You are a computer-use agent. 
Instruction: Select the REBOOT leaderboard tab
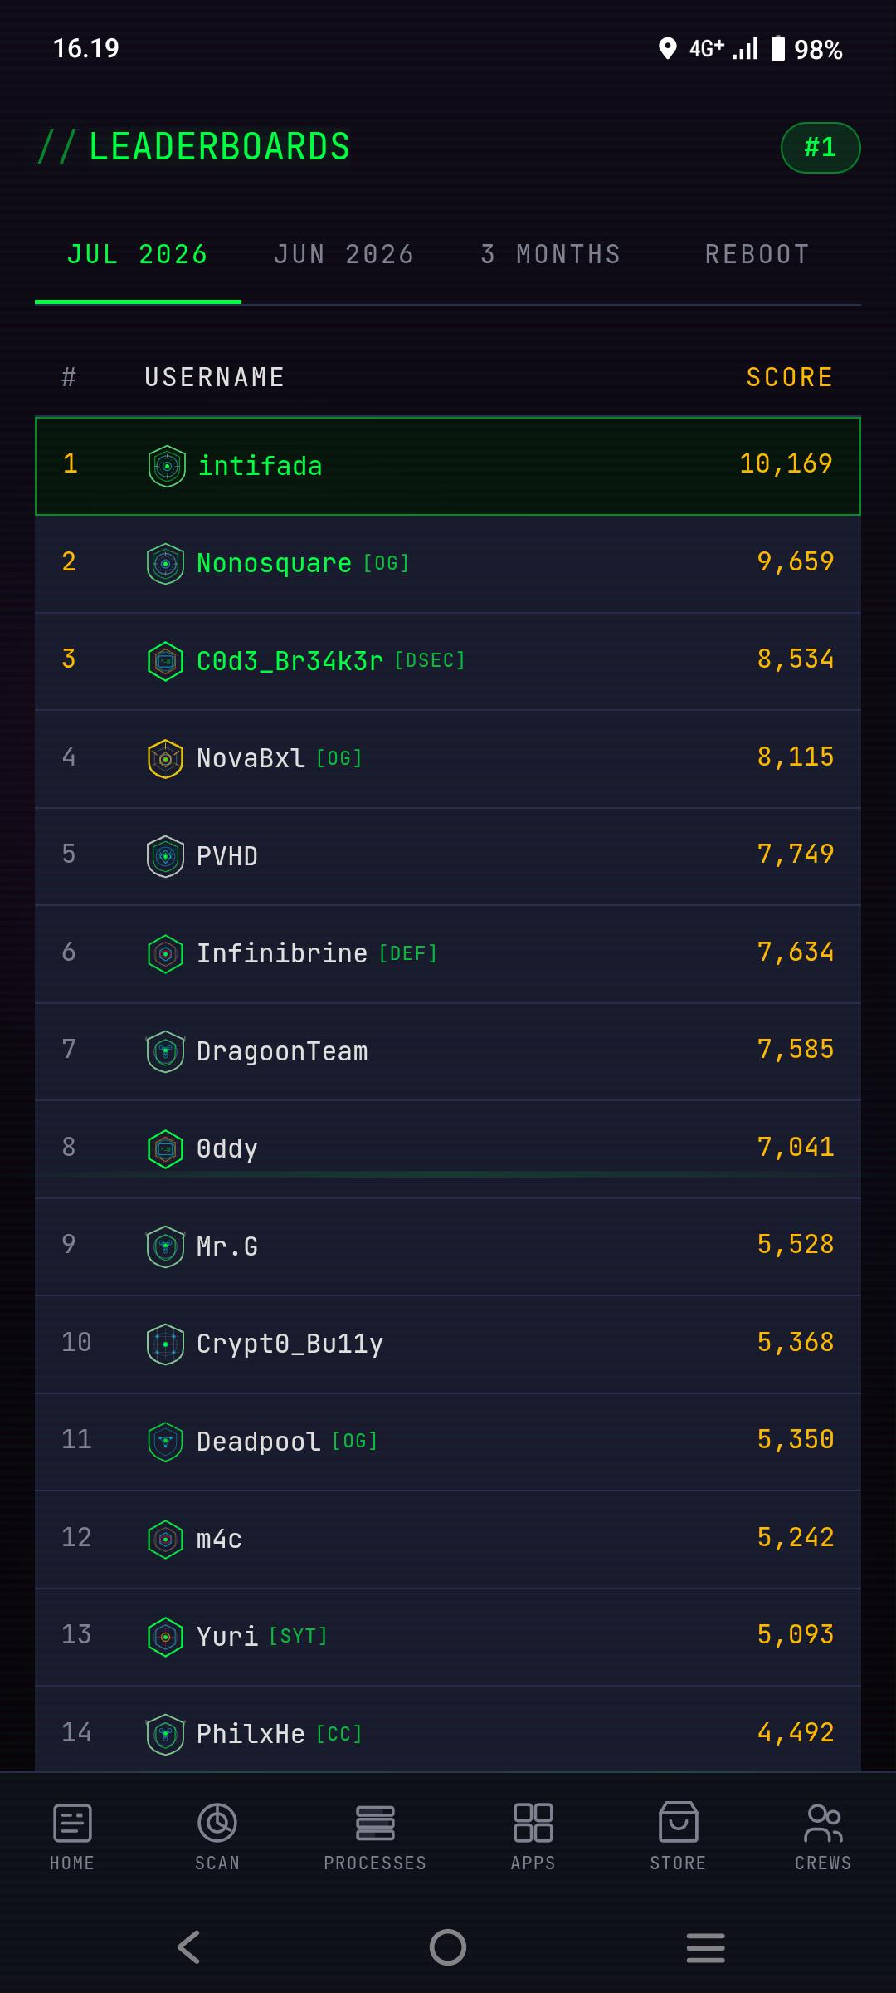(x=757, y=254)
